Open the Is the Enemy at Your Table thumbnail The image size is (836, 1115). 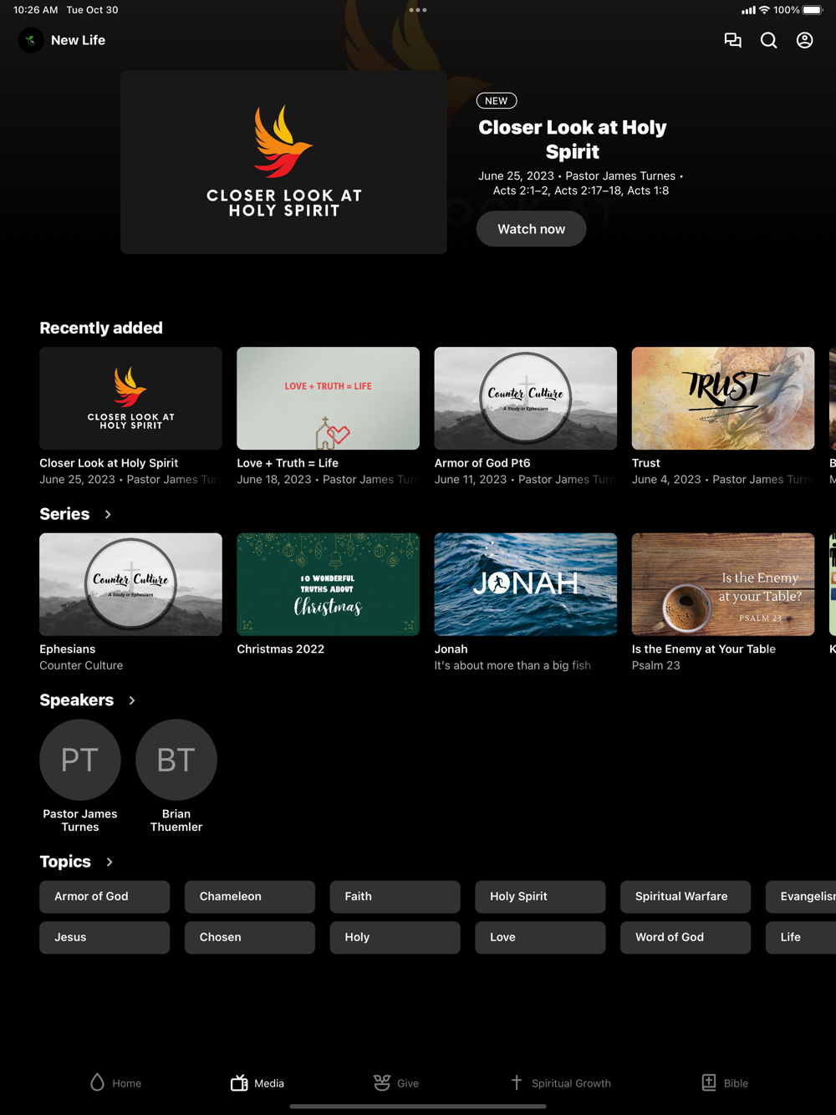pyautogui.click(x=723, y=584)
